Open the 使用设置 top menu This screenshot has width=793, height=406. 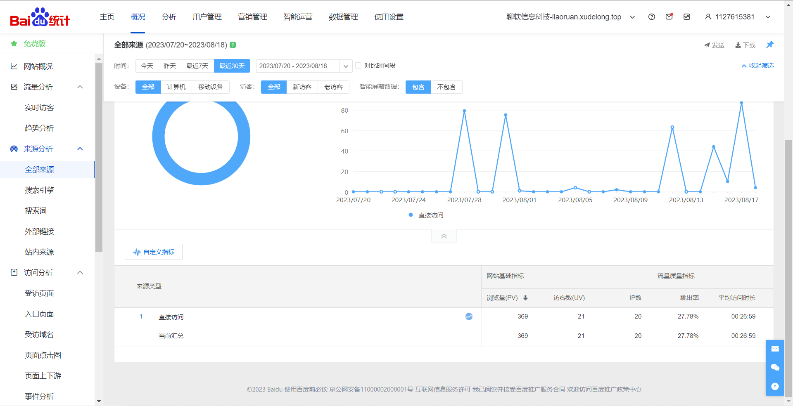click(x=389, y=17)
